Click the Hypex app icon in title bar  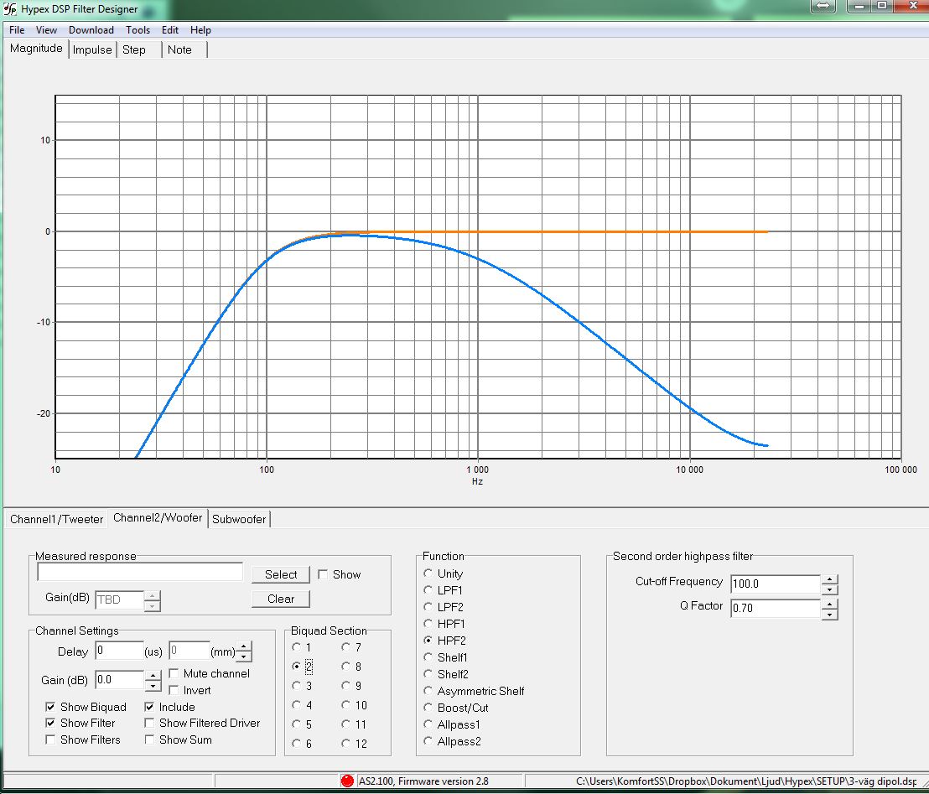[11, 9]
